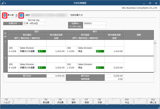160x109 pixels.
Task: Minimize the 仕訳伝票履歴 window
Action: click(144, 3)
